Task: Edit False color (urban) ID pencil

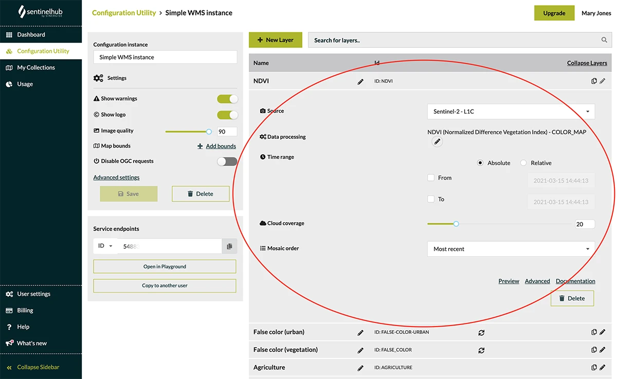Action: 603,332
